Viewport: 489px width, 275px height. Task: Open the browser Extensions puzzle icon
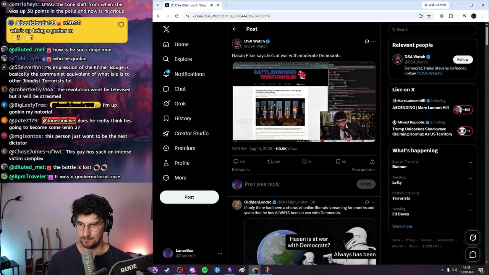point(451,16)
